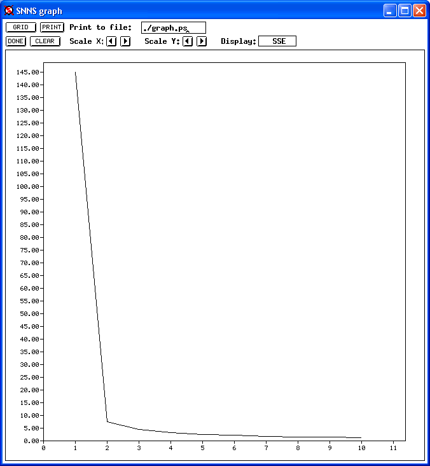Open the SNNS title bar icon menu
Image resolution: width=430 pixels, height=466 pixels.
point(9,11)
